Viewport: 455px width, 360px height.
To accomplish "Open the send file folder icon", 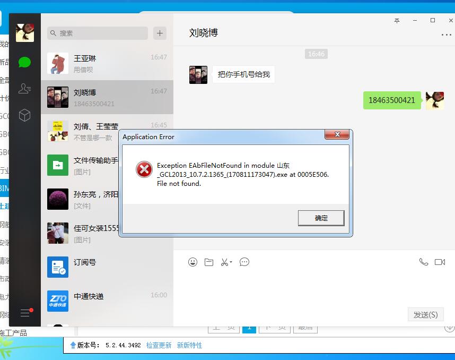I will 209,262.
